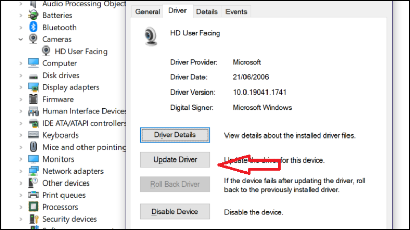Viewport: 410px width, 230px height.
Task: Click the Human Interface Devices icon
Action: coord(33,111)
